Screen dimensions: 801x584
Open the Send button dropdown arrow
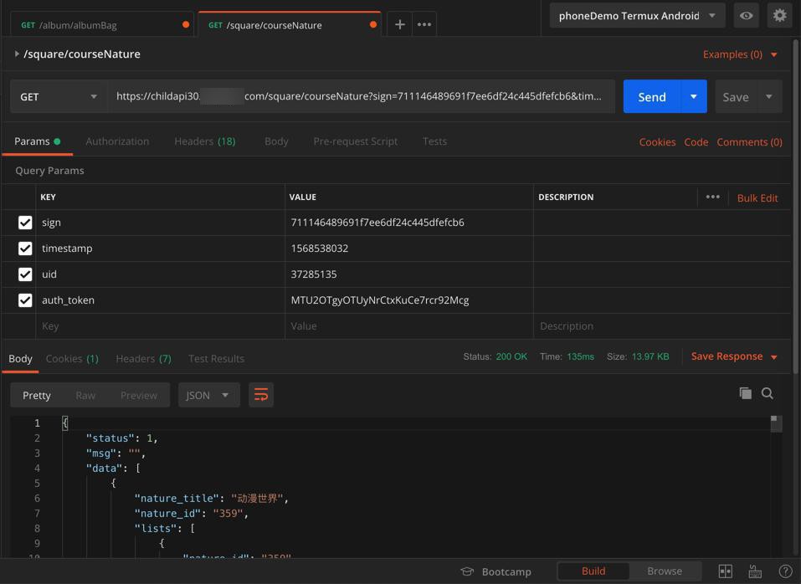(693, 96)
